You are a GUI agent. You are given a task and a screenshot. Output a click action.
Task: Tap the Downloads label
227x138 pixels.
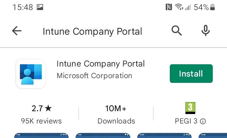(x=116, y=121)
